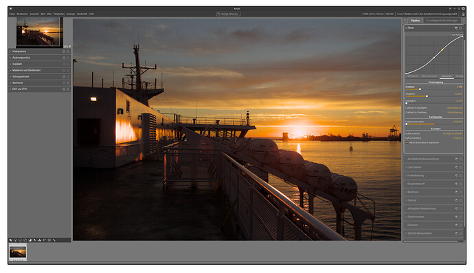Open presets menu icon for Änderungsverlauf panel

pyautogui.click(x=68, y=58)
